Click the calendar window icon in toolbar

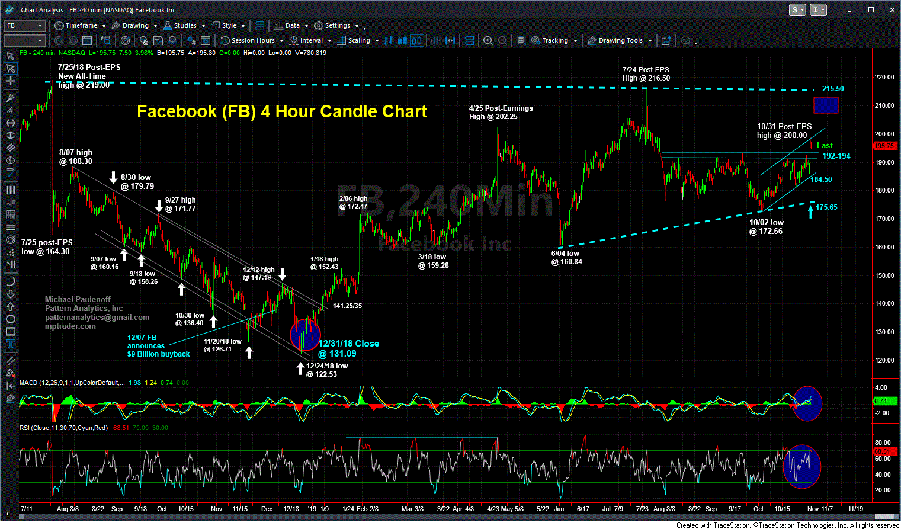click(x=87, y=40)
